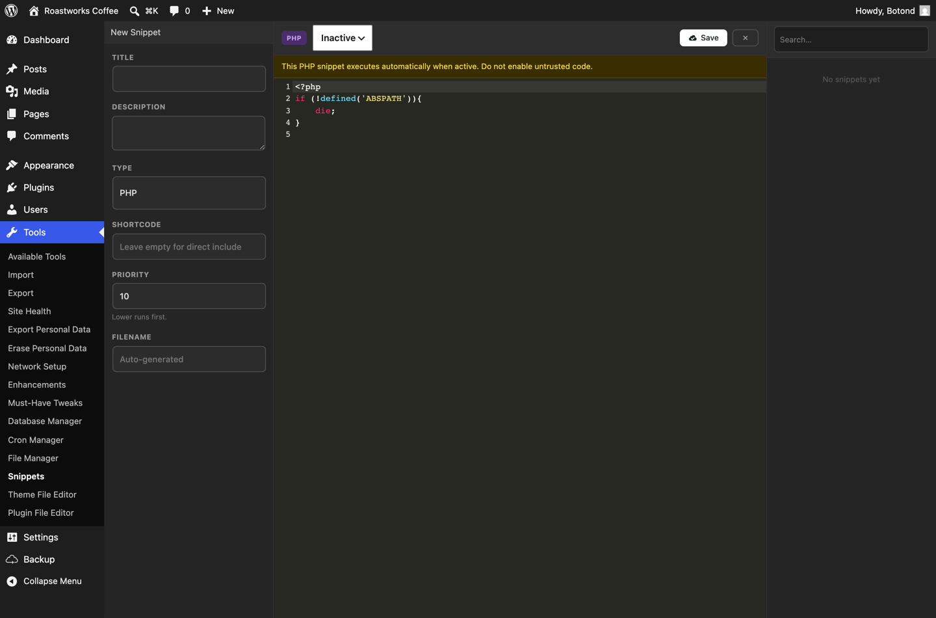Image resolution: width=936 pixels, height=618 pixels.
Task: Open the Type PHP dropdown
Action: coord(189,193)
